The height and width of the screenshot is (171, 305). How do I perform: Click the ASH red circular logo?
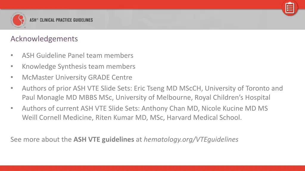coord(18,20)
